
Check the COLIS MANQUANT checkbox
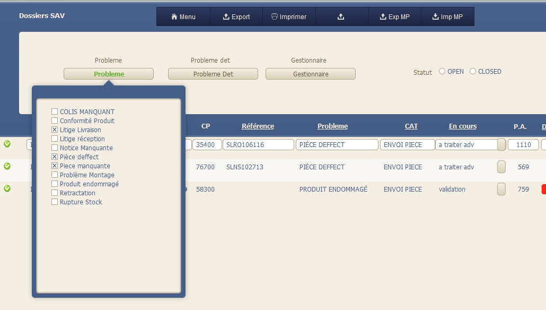pos(55,111)
